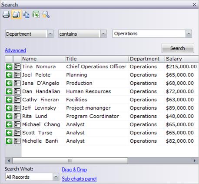The height and width of the screenshot is (184, 199).
Task: Click green arrow beside Michelle Banfi
Action: [x=9, y=141]
